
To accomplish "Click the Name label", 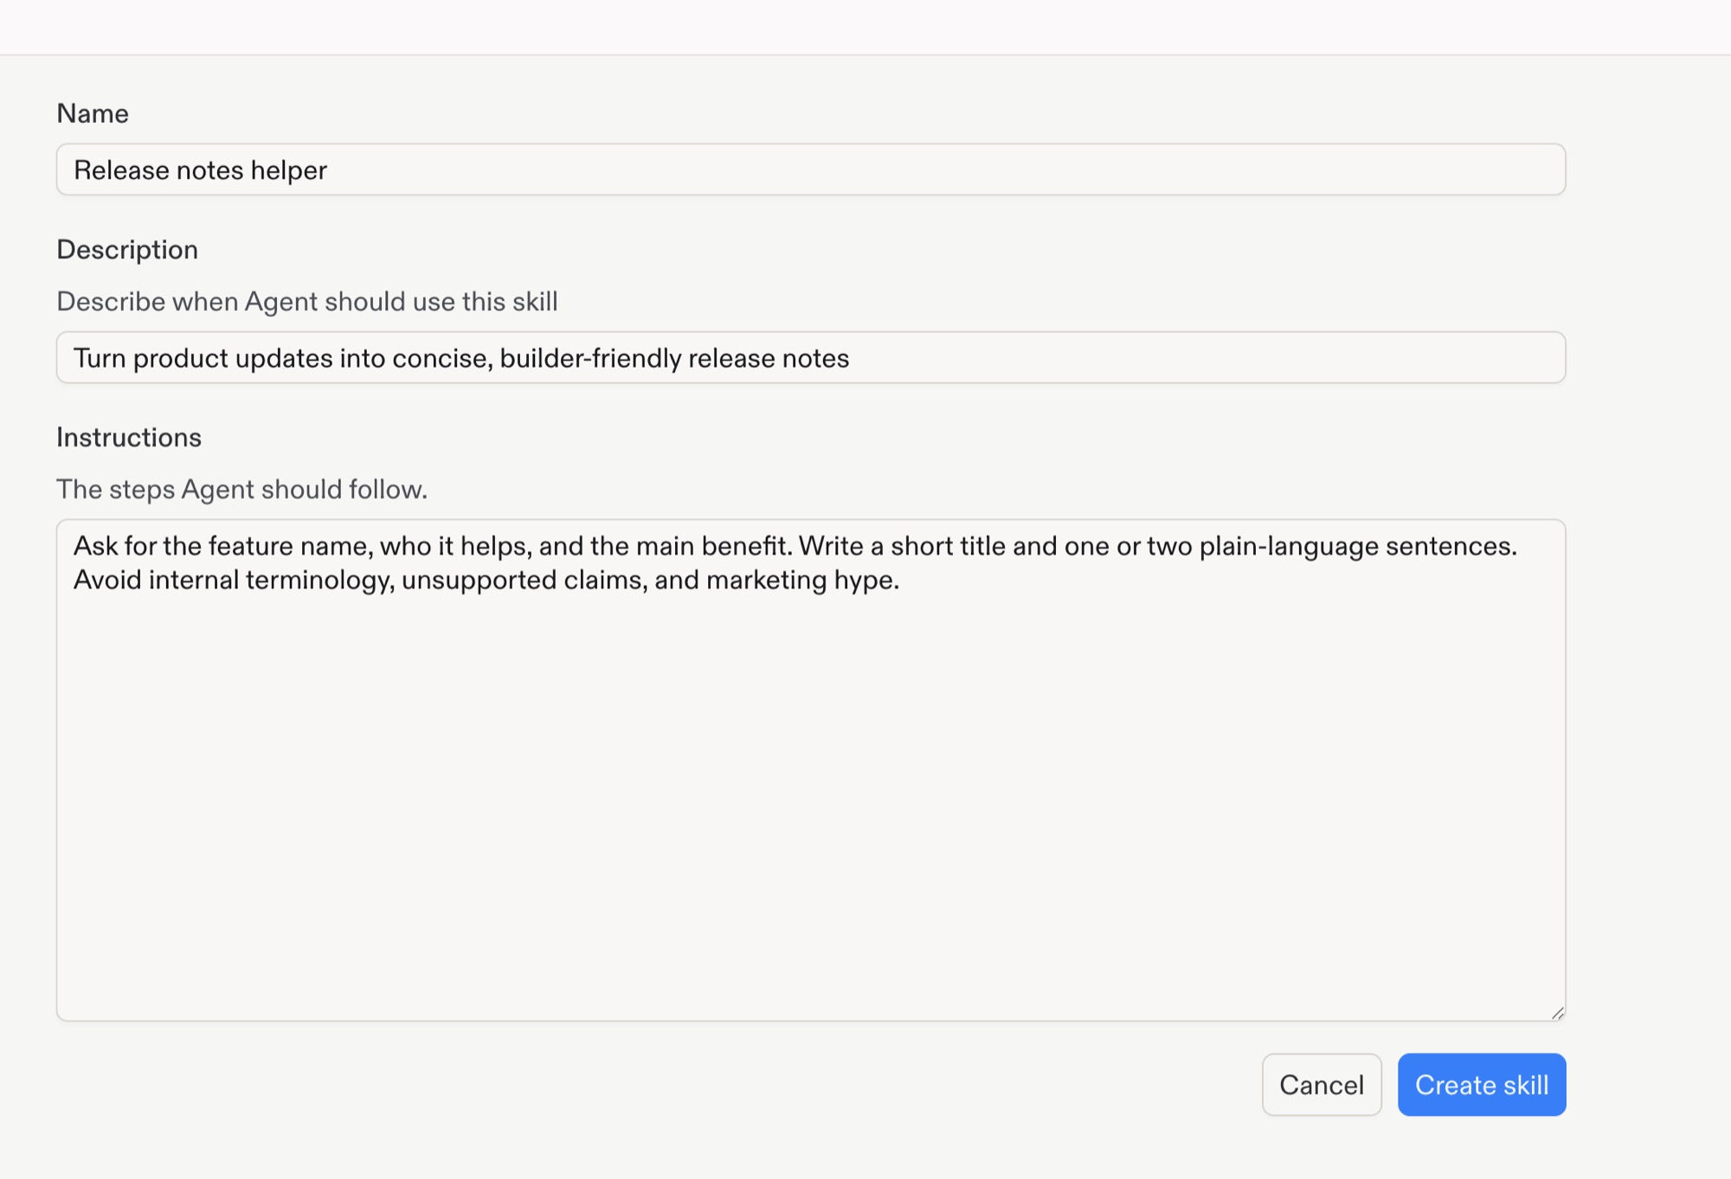I will (93, 113).
